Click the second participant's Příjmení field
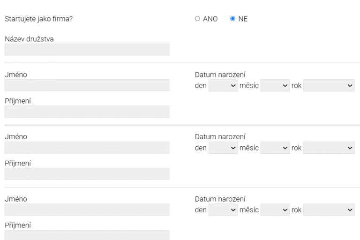Viewport: 360px width, 240px height. point(87,174)
